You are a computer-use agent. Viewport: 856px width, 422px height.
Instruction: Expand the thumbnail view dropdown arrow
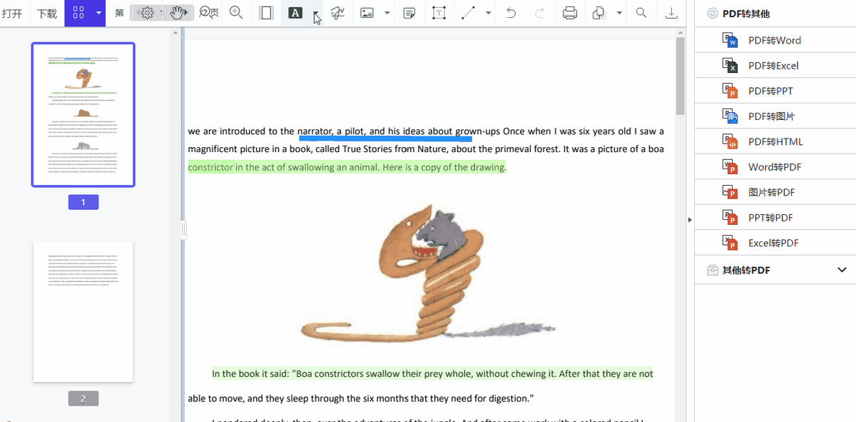pos(98,13)
